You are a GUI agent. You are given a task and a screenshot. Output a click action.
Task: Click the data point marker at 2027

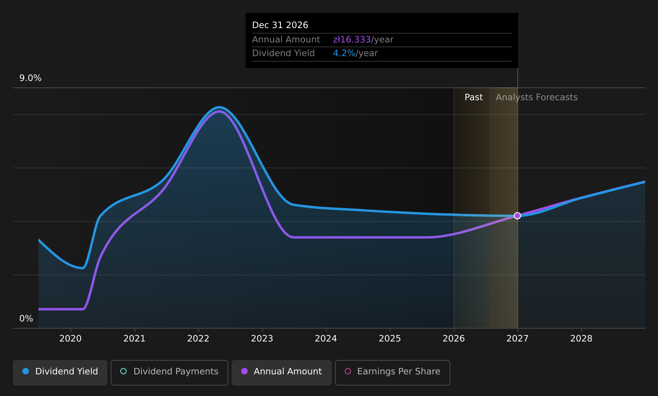[517, 216]
